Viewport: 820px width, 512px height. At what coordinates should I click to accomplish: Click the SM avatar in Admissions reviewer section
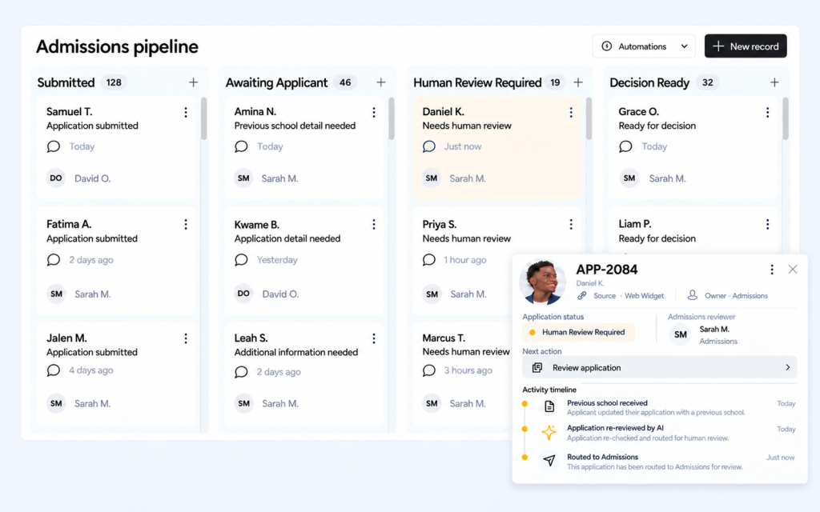pyautogui.click(x=681, y=335)
